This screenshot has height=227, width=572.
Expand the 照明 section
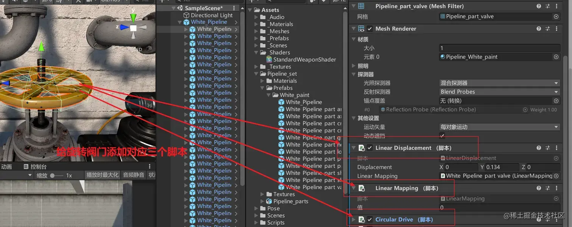pyautogui.click(x=354, y=66)
